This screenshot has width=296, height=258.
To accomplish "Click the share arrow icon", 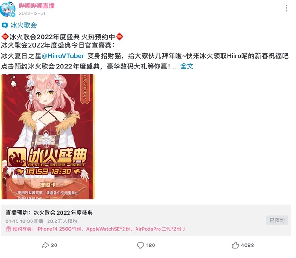I will (x=45, y=245).
